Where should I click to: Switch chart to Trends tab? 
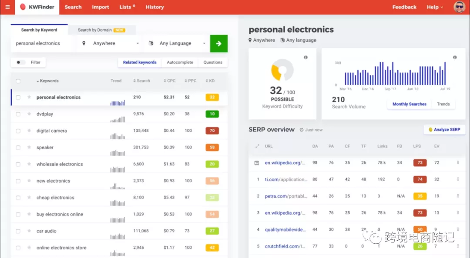(443, 104)
